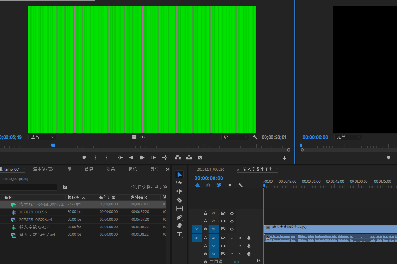Open source monitor settings wrench
The width and height of the screenshot is (397, 264).
[255, 137]
